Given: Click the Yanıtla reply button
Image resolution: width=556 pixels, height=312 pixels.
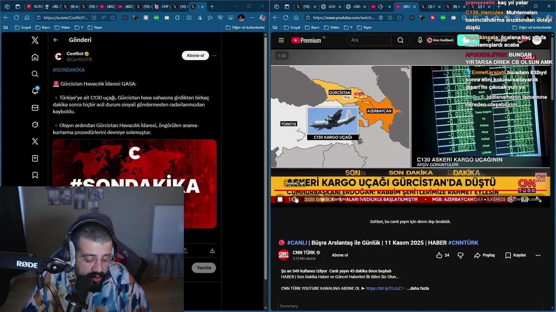Looking at the screenshot, I should [x=204, y=268].
